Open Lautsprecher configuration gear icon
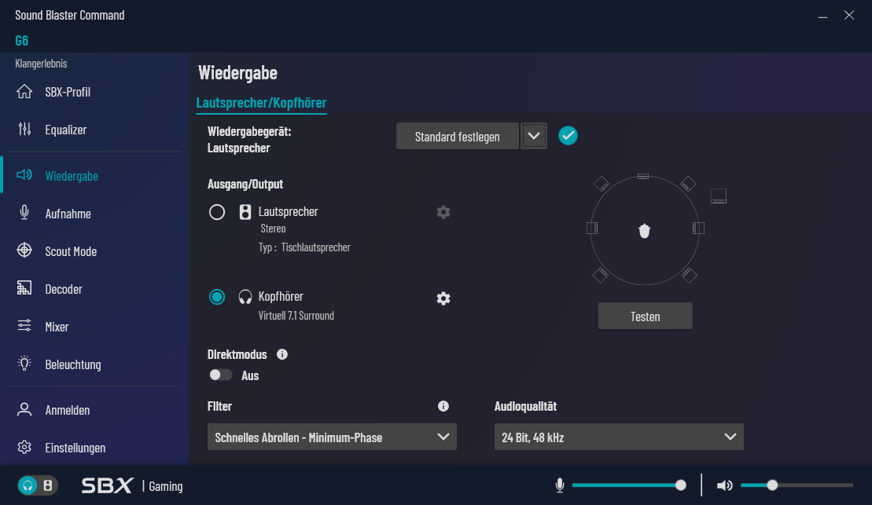This screenshot has height=505, width=872. 443,212
